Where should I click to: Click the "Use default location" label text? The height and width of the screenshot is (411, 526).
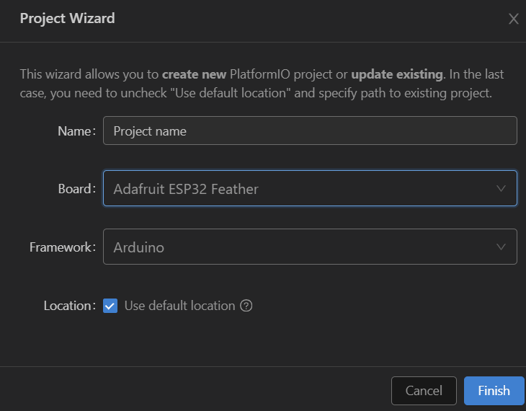tap(179, 306)
